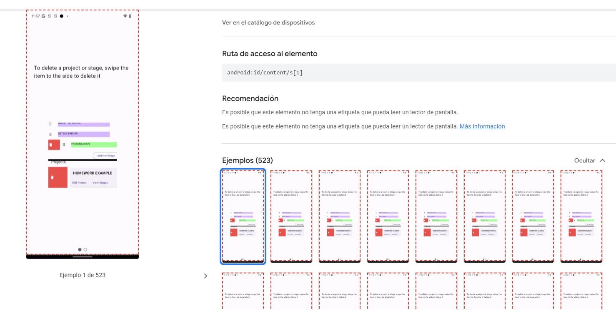
Task: Select the third example thumbnail in the first row
Action: click(340, 217)
